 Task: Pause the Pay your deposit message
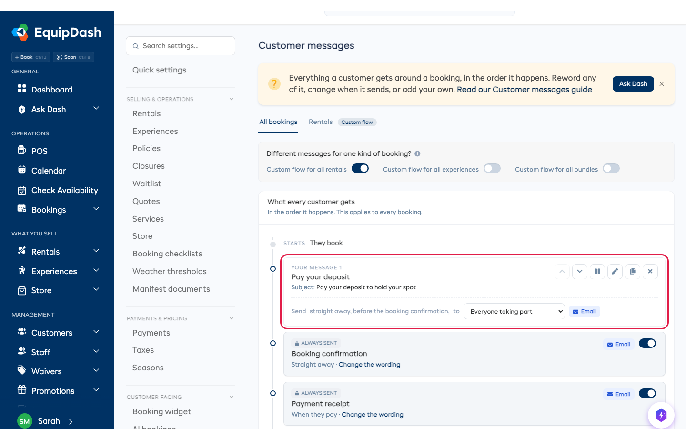[x=597, y=272]
